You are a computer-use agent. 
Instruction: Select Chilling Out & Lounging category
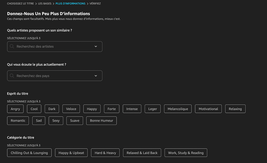coord(29,153)
